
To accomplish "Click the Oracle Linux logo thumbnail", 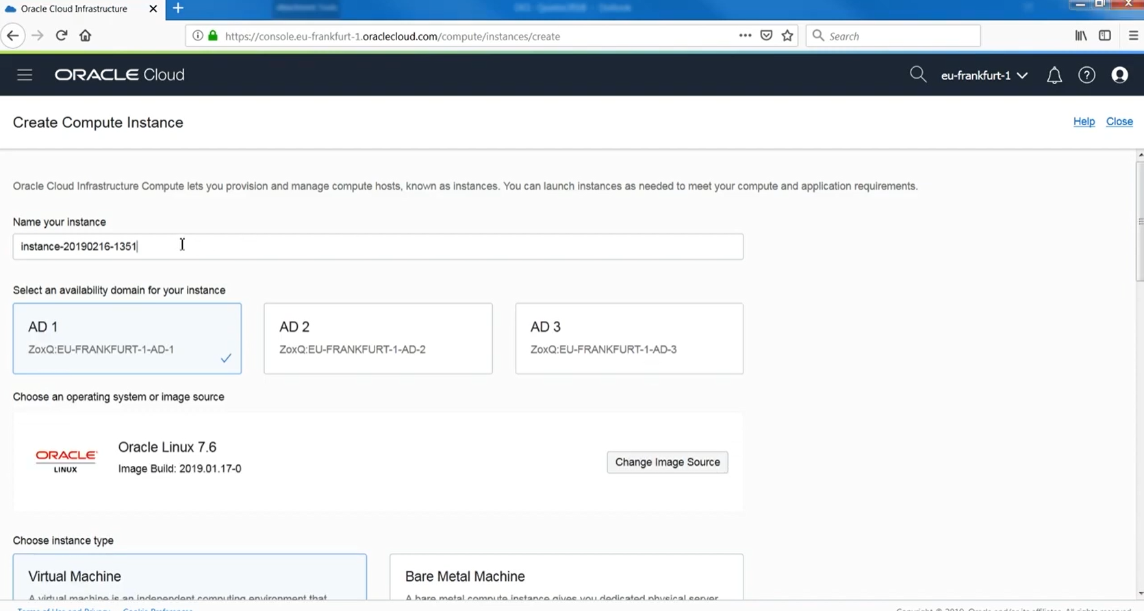I will (x=66, y=461).
